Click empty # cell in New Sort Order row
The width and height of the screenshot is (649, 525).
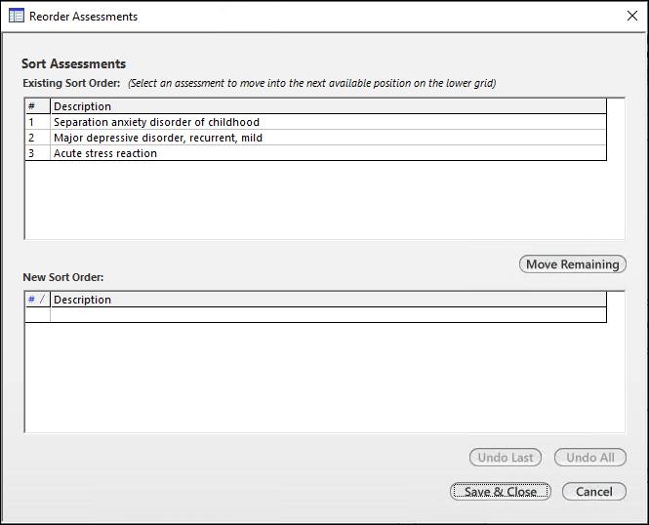[37, 315]
